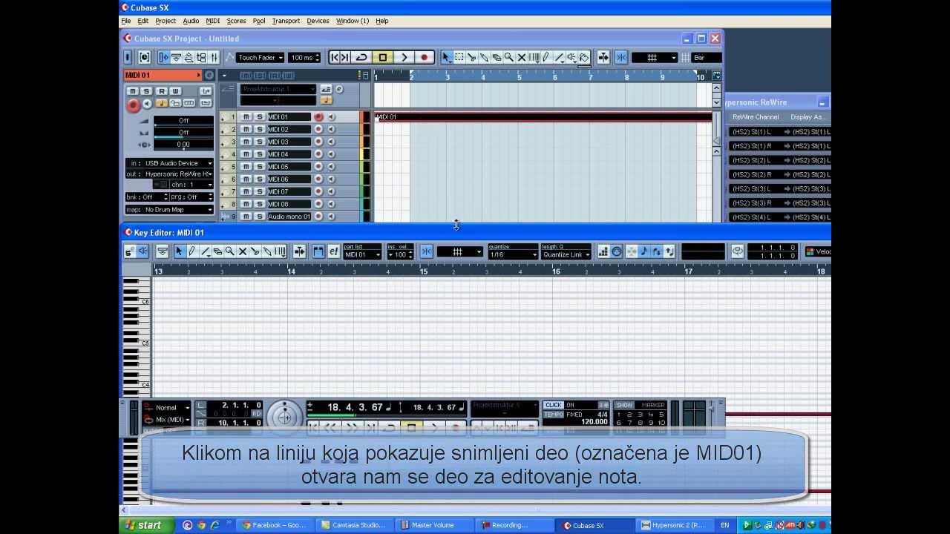The image size is (950, 534).
Task: Toggle TEMPO track button in transport panel
Action: pyautogui.click(x=554, y=415)
